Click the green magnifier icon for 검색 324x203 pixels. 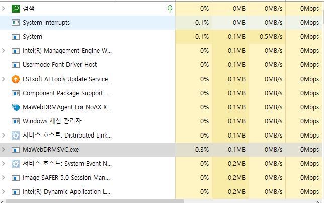[15, 9]
